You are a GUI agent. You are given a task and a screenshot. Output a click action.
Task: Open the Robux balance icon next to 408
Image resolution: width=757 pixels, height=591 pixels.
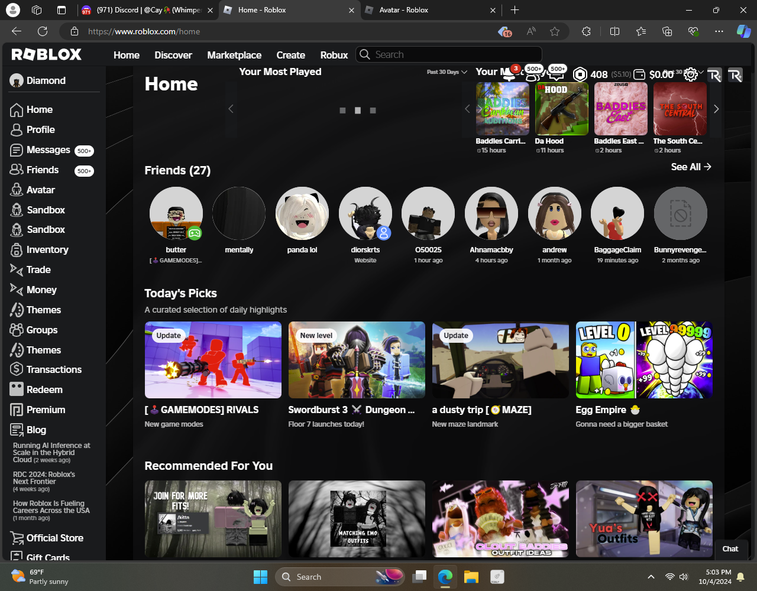580,74
